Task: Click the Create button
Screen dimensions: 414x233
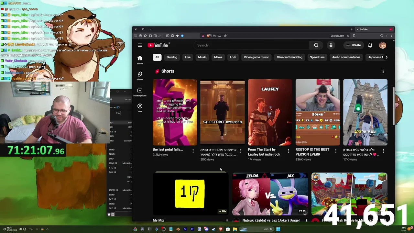Action: click(x=353, y=45)
